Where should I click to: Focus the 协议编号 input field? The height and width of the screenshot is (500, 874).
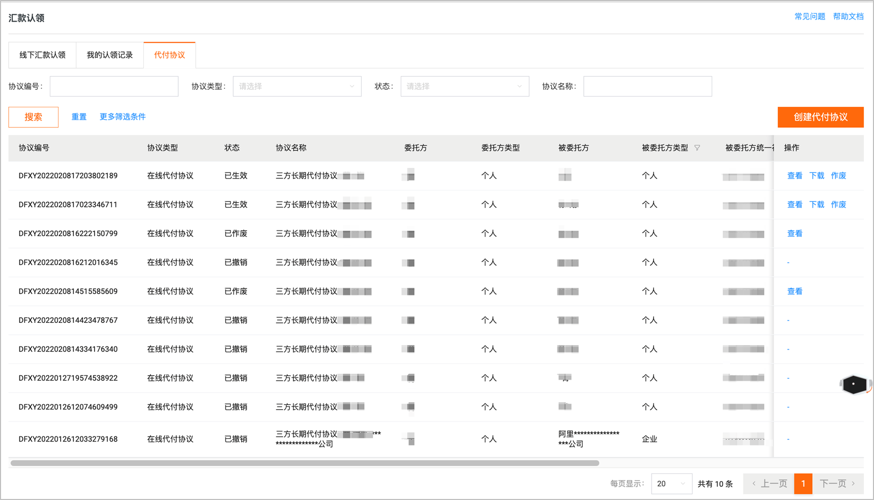pyautogui.click(x=114, y=86)
